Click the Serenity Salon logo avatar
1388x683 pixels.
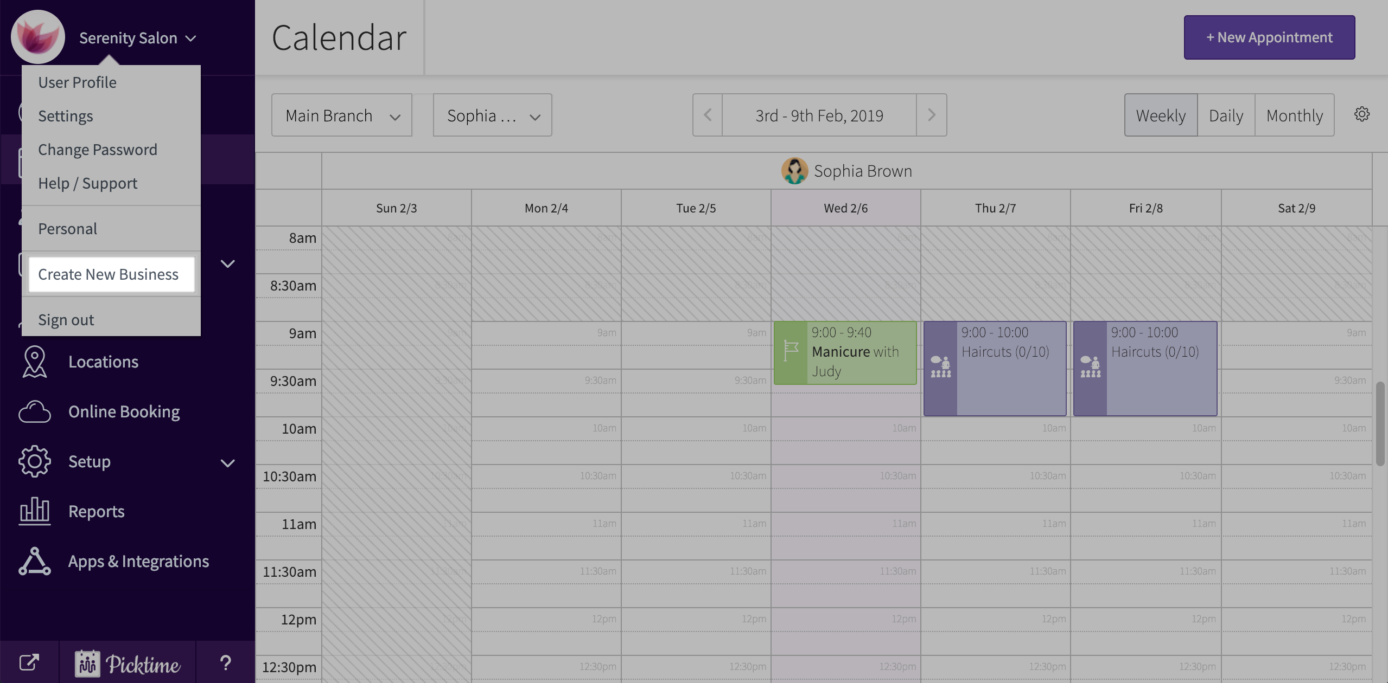click(x=38, y=37)
